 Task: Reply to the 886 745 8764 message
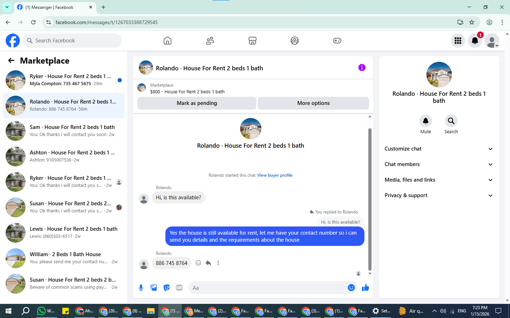click(x=208, y=263)
